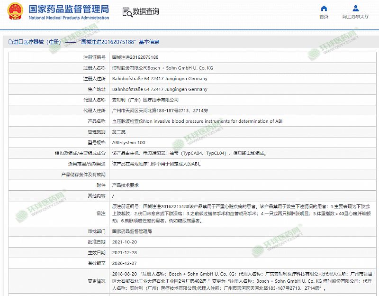Screen dimensions: 379x296
Task: Click the 首页 home icon
Action: (324, 9)
